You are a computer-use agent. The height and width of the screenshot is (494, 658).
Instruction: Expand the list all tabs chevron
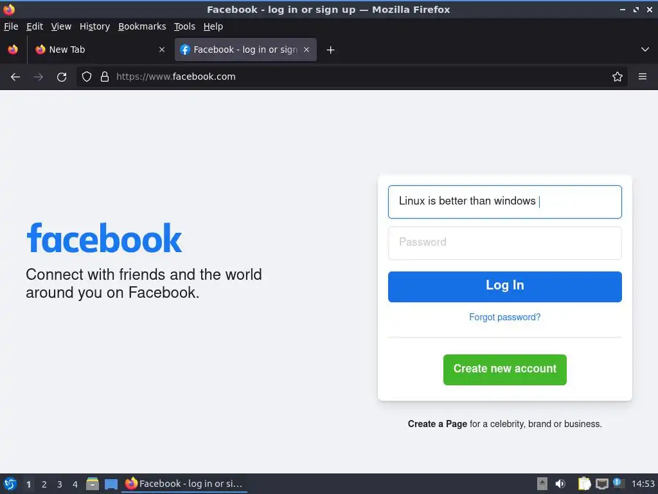645,50
